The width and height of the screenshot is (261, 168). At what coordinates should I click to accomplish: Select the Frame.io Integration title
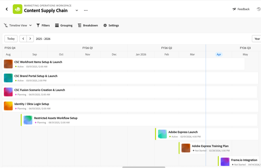(x=244, y=160)
